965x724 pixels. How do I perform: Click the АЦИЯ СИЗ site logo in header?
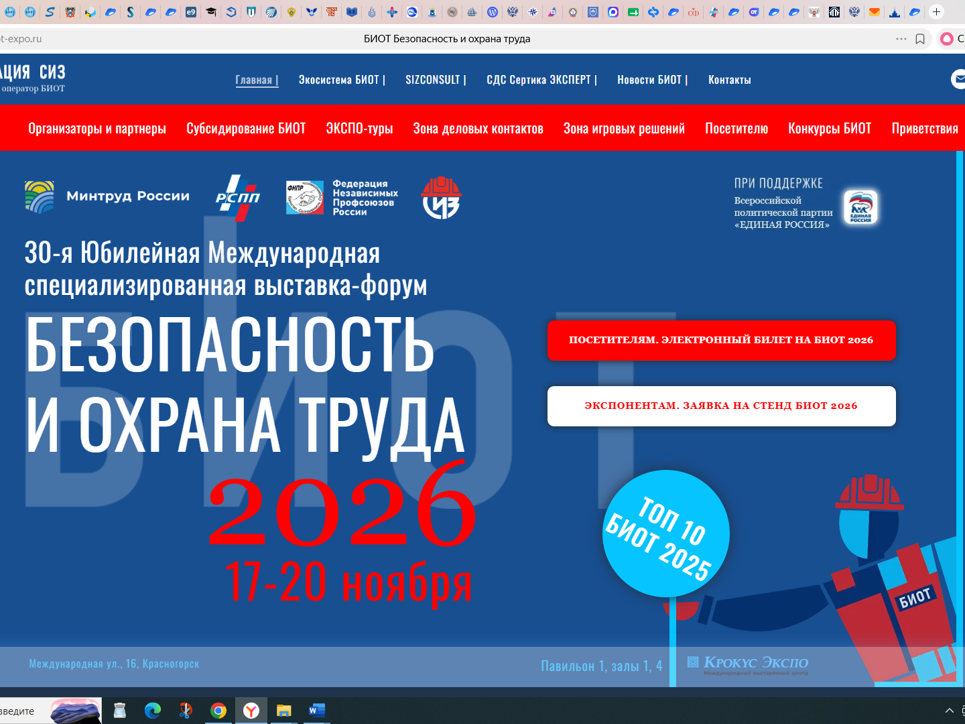tap(32, 77)
